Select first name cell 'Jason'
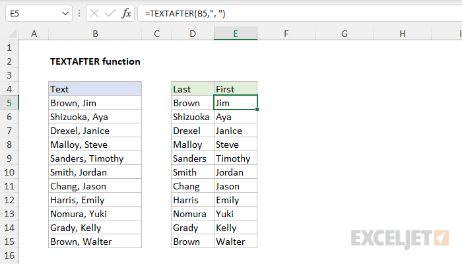This screenshot has width=462, height=264. point(236,186)
